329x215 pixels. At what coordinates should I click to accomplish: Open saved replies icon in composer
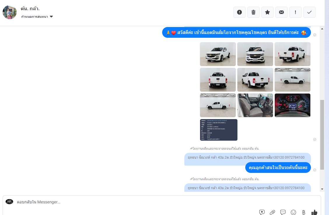262,212
